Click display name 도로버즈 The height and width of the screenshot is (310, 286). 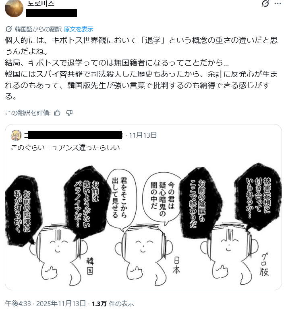coord(41,3)
